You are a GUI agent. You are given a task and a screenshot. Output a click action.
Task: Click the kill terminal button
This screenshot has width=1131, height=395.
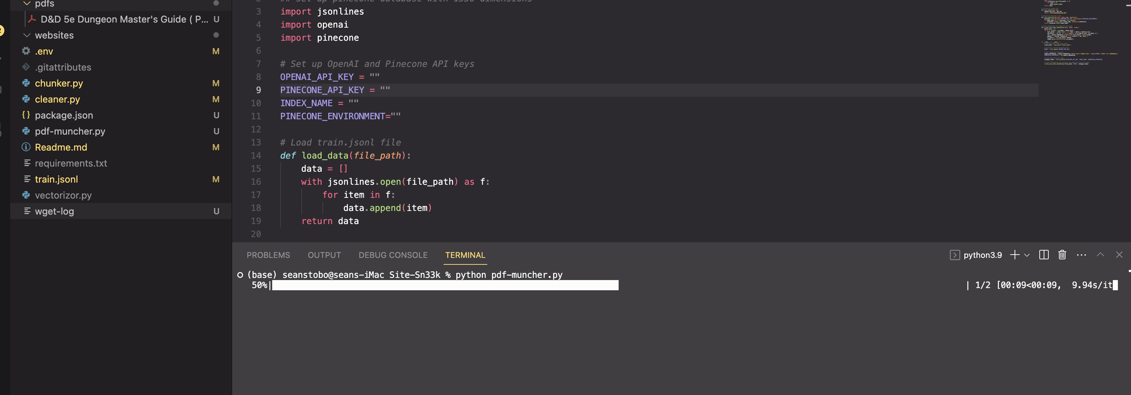click(1062, 255)
